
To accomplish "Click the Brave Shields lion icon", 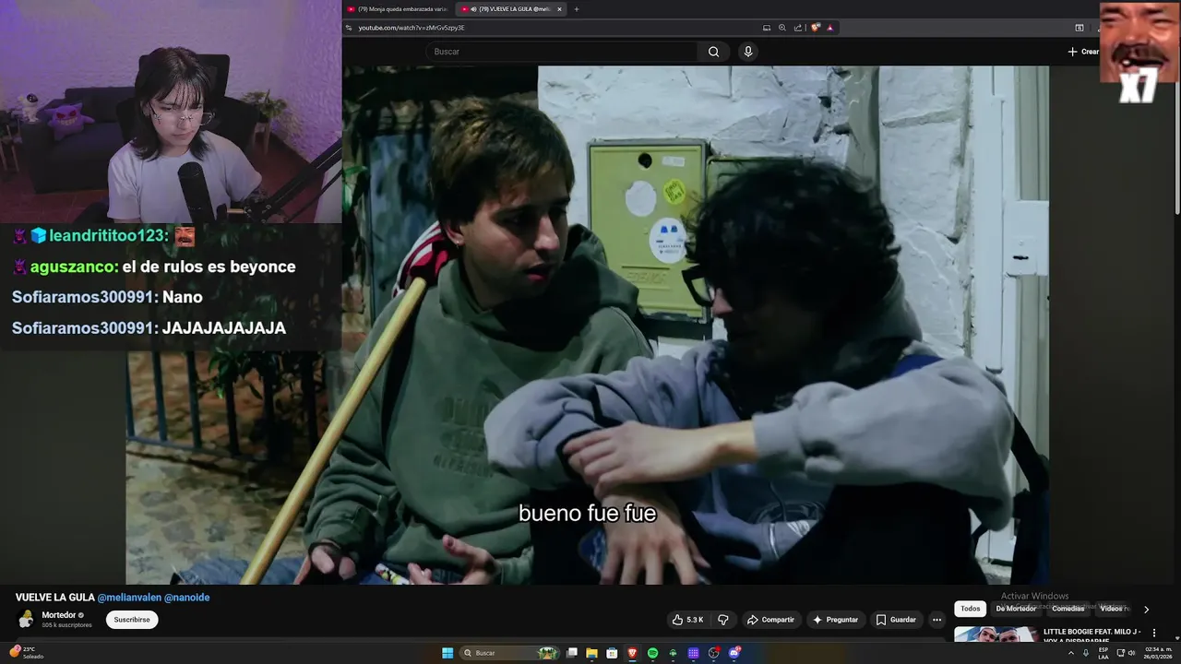I will tap(816, 28).
